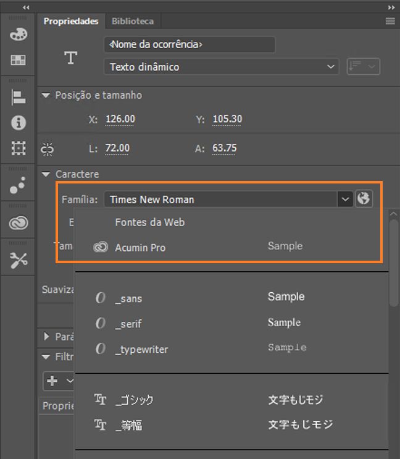Click the Fontes da Web header
The height and width of the screenshot is (459, 400).
150,222
